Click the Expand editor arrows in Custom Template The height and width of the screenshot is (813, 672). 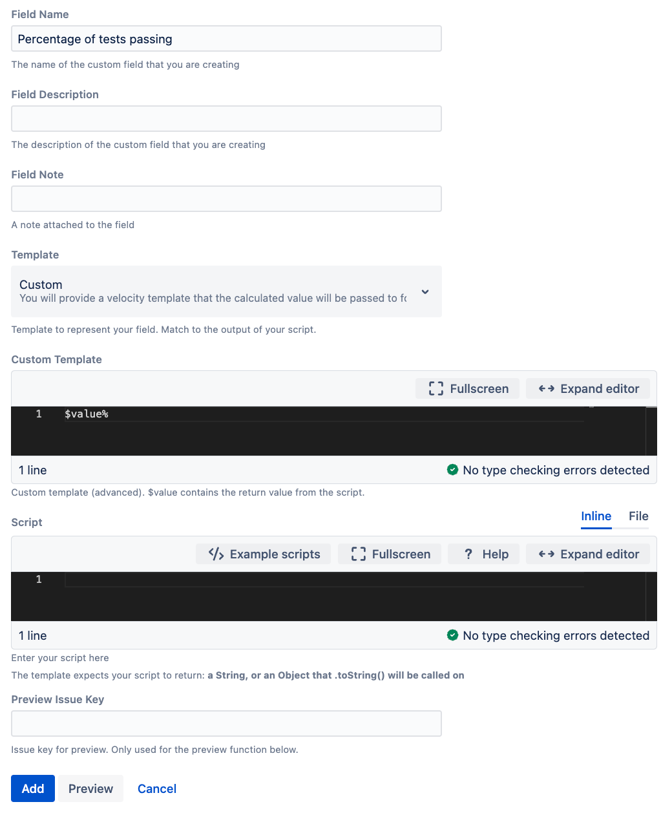(x=547, y=388)
